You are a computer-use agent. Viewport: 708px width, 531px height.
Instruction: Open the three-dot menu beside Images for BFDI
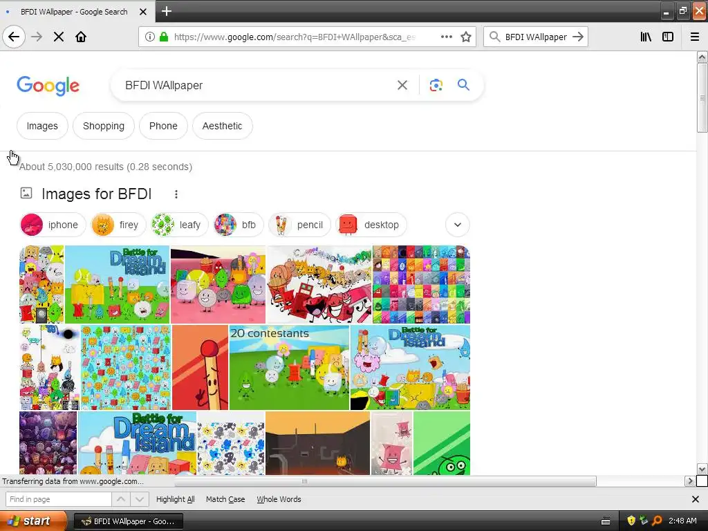click(x=176, y=194)
